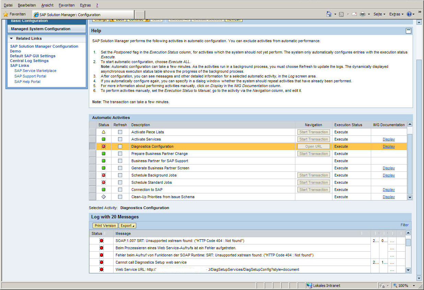
Task: Click the red icon beside Web Service URL message
Action: [x=102, y=269]
